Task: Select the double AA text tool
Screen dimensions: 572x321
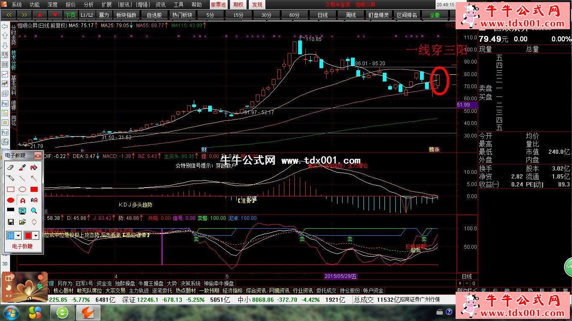Action: [x=34, y=200]
